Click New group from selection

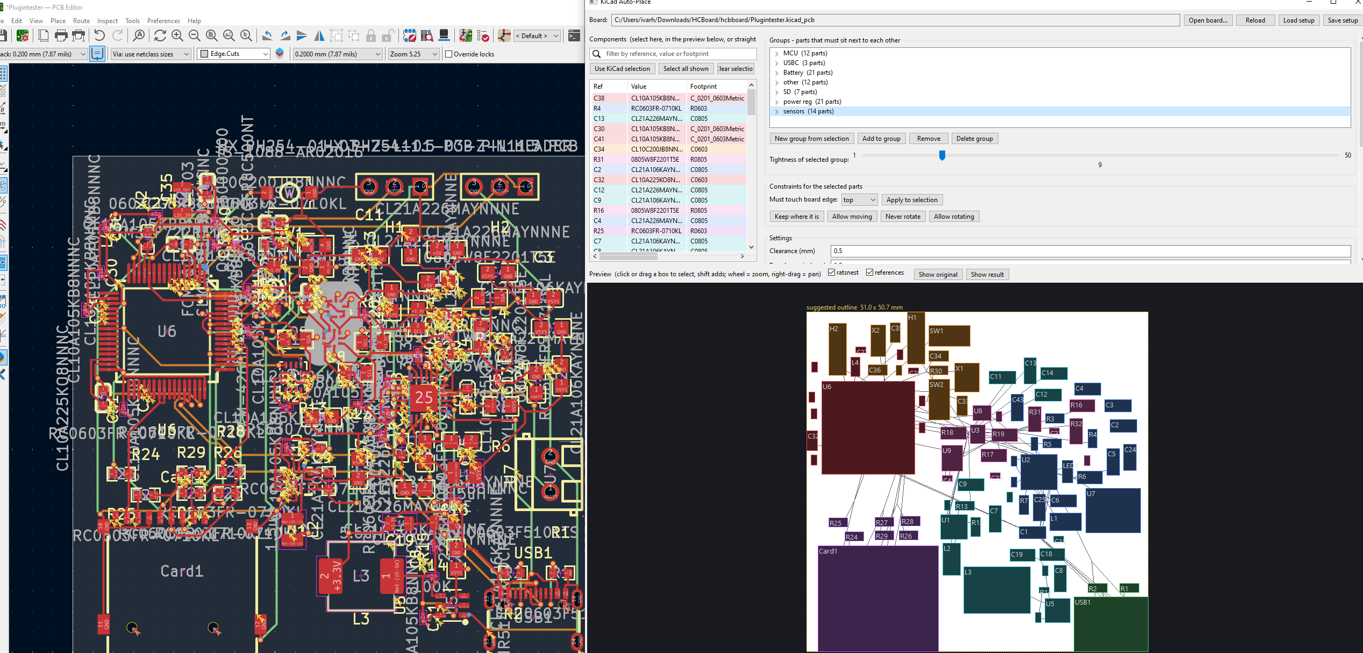point(811,139)
